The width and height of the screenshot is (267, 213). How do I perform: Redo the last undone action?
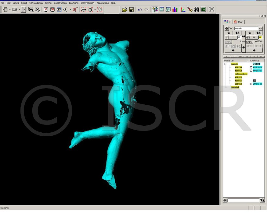pos(146,9)
